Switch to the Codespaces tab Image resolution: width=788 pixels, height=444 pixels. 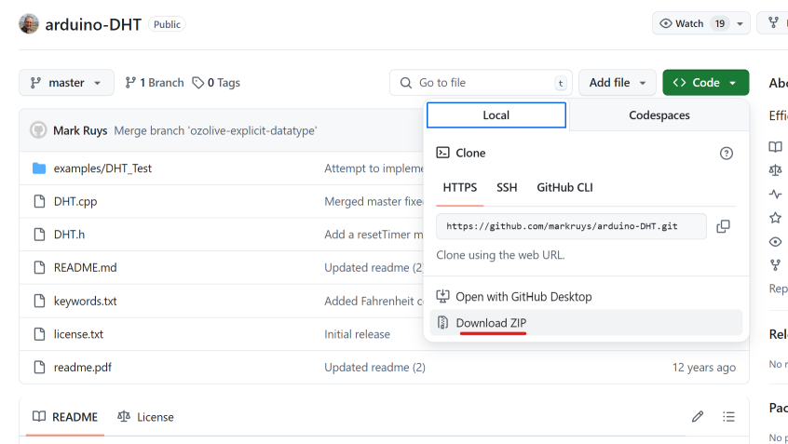(x=659, y=115)
